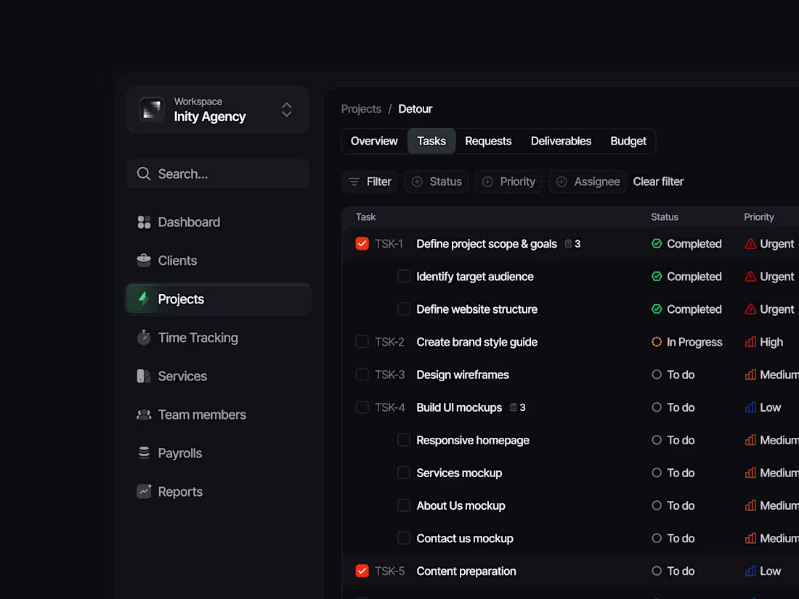
Task: Check the Identify target audience checkbox
Action: point(404,276)
